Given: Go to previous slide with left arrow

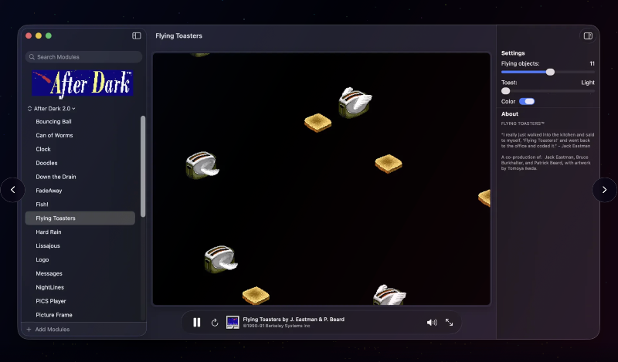Looking at the screenshot, I should [12, 190].
